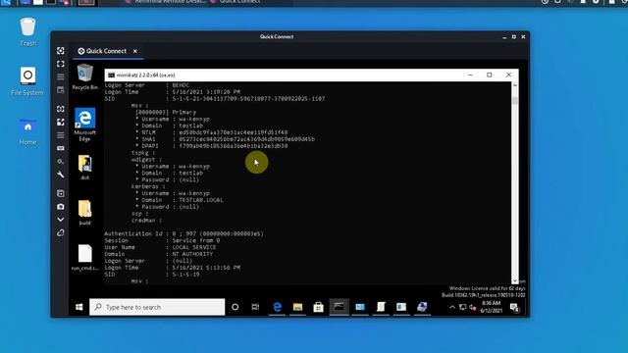Click the volume icon in the Windows tray
The height and width of the screenshot is (353, 628).
point(473,307)
